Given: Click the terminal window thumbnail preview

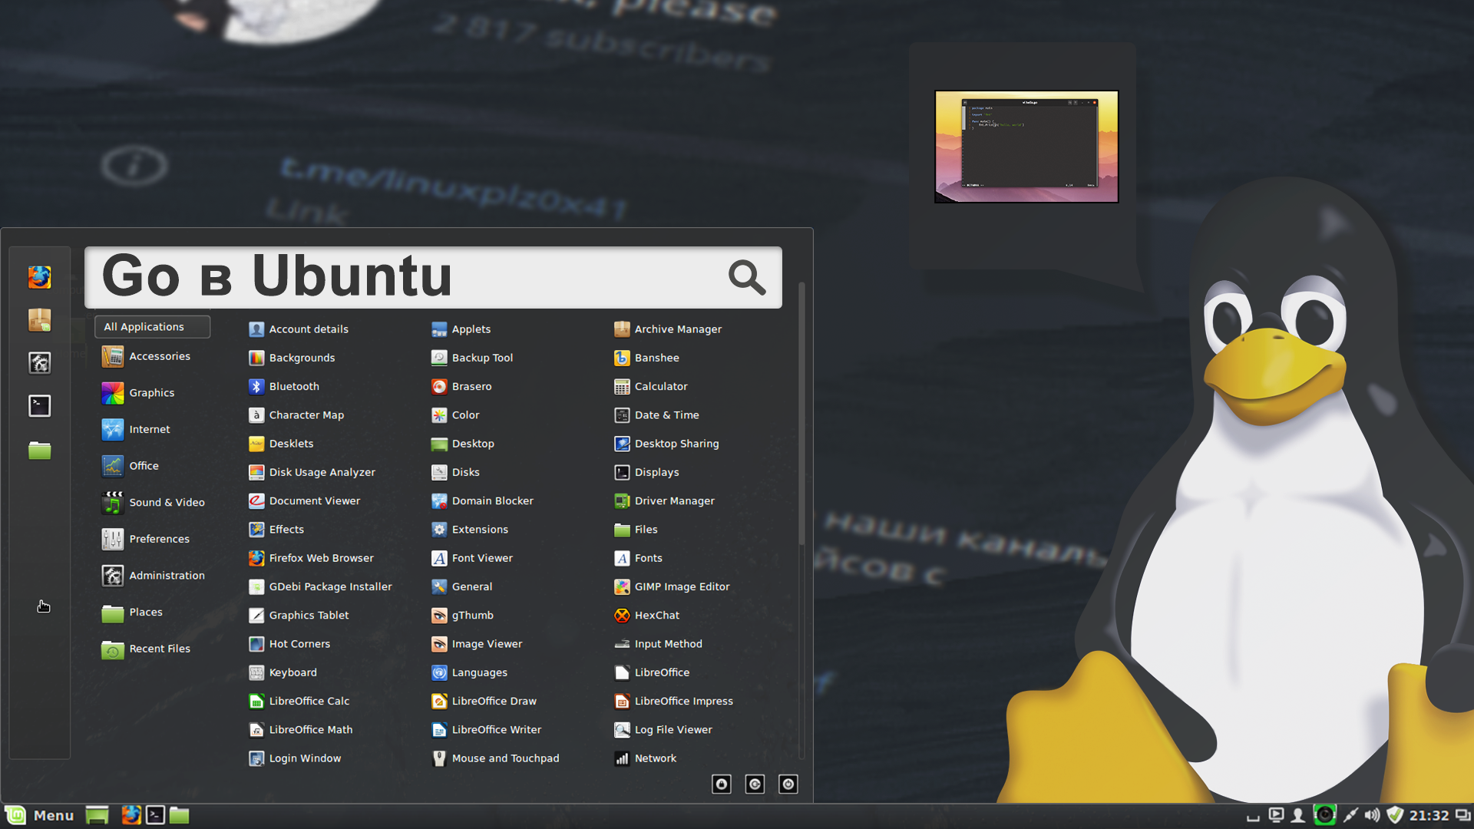Looking at the screenshot, I should coord(1026,147).
